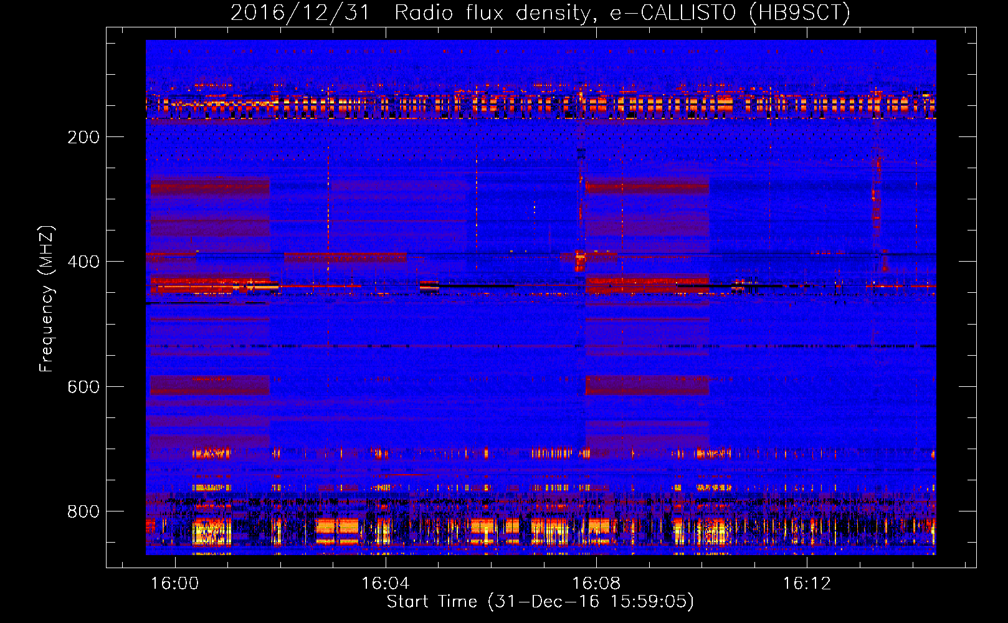
Task: Click the 16:04 time tick label
Action: point(386,584)
